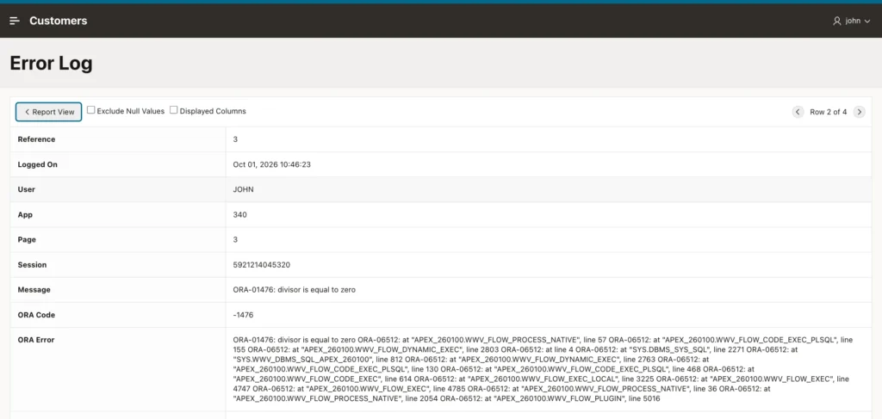Click the ORA Error stack trace text
This screenshot has height=419, width=882.
pos(543,370)
